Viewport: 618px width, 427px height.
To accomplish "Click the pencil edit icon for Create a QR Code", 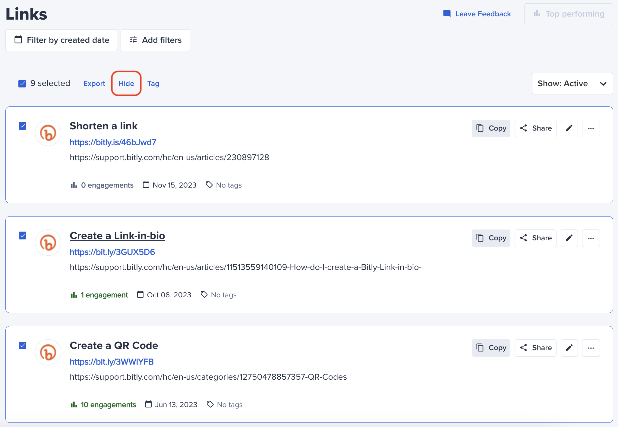I will click(569, 348).
